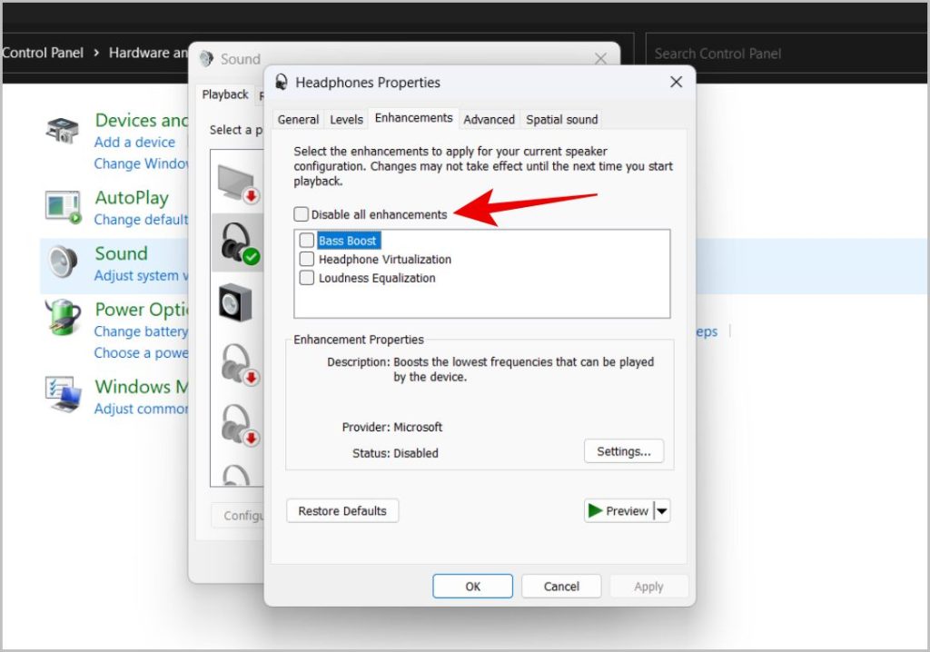
Task: Select the first disabled headphones device below the speaker
Action: pos(240,364)
